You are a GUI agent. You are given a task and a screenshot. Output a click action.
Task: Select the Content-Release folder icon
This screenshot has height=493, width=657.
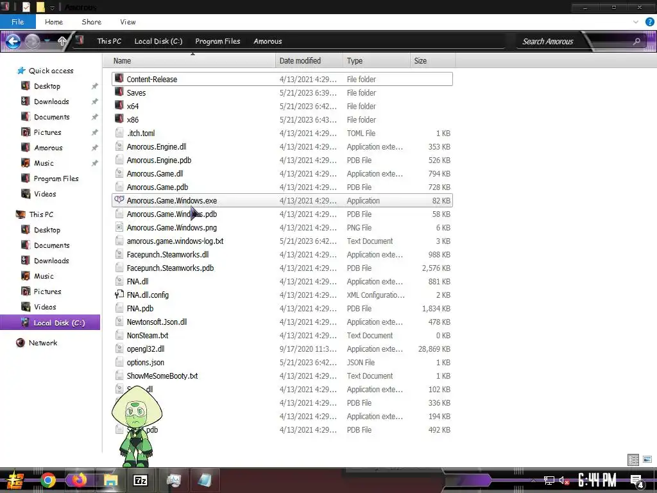click(x=119, y=79)
